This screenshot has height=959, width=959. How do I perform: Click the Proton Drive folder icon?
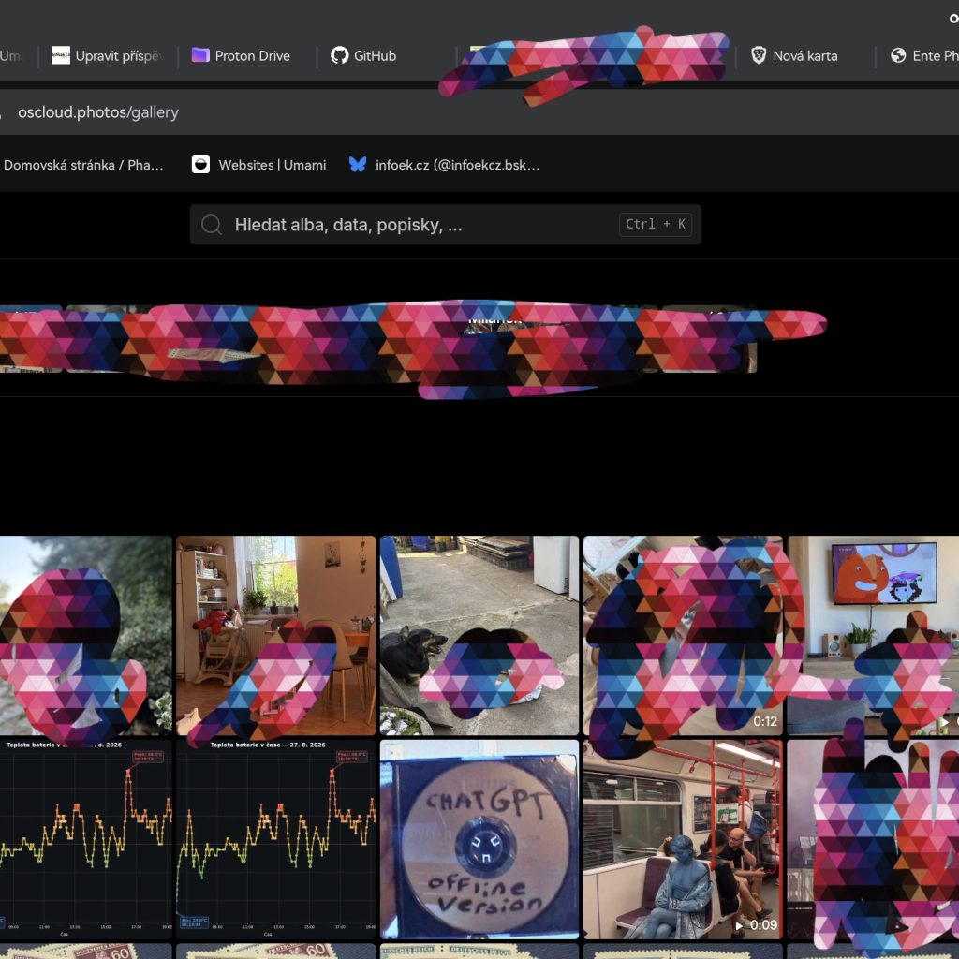pos(200,55)
